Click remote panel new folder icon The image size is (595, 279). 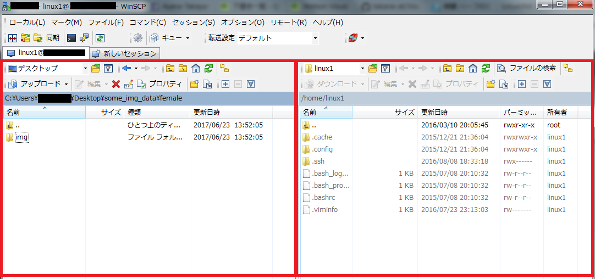(491, 84)
